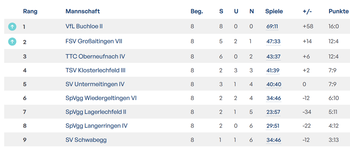This screenshot has width=350, height=151.
Task: Click the promotion arrow icon beside VfL Buchloe II
Action: (x=12, y=27)
